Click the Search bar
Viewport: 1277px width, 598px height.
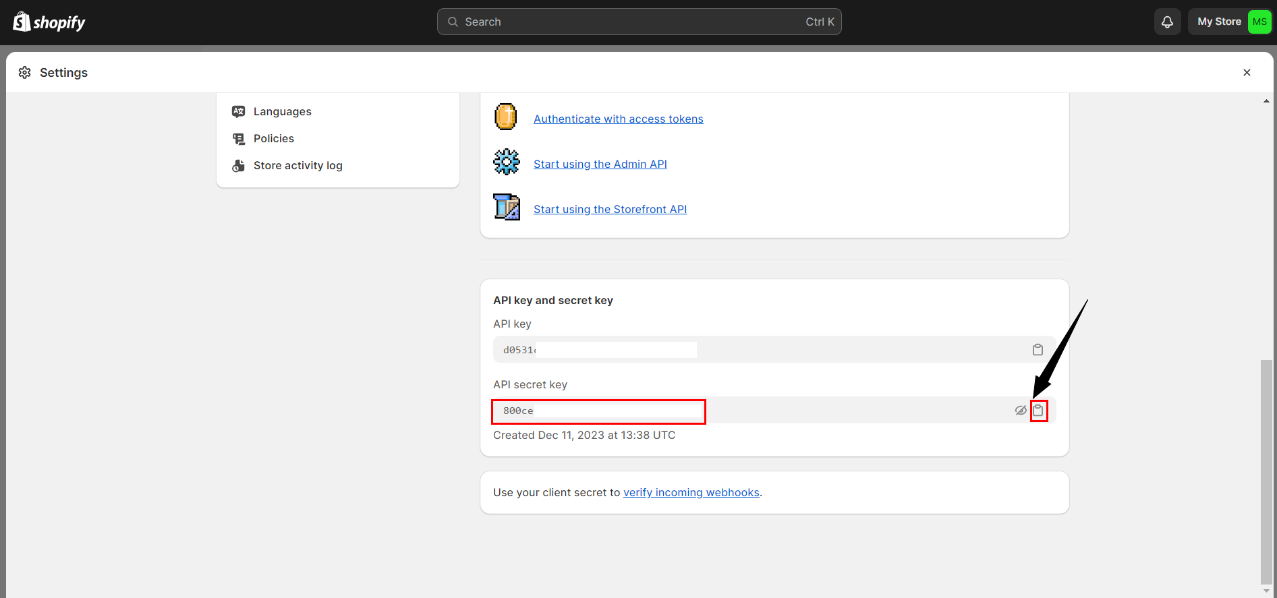tap(639, 22)
